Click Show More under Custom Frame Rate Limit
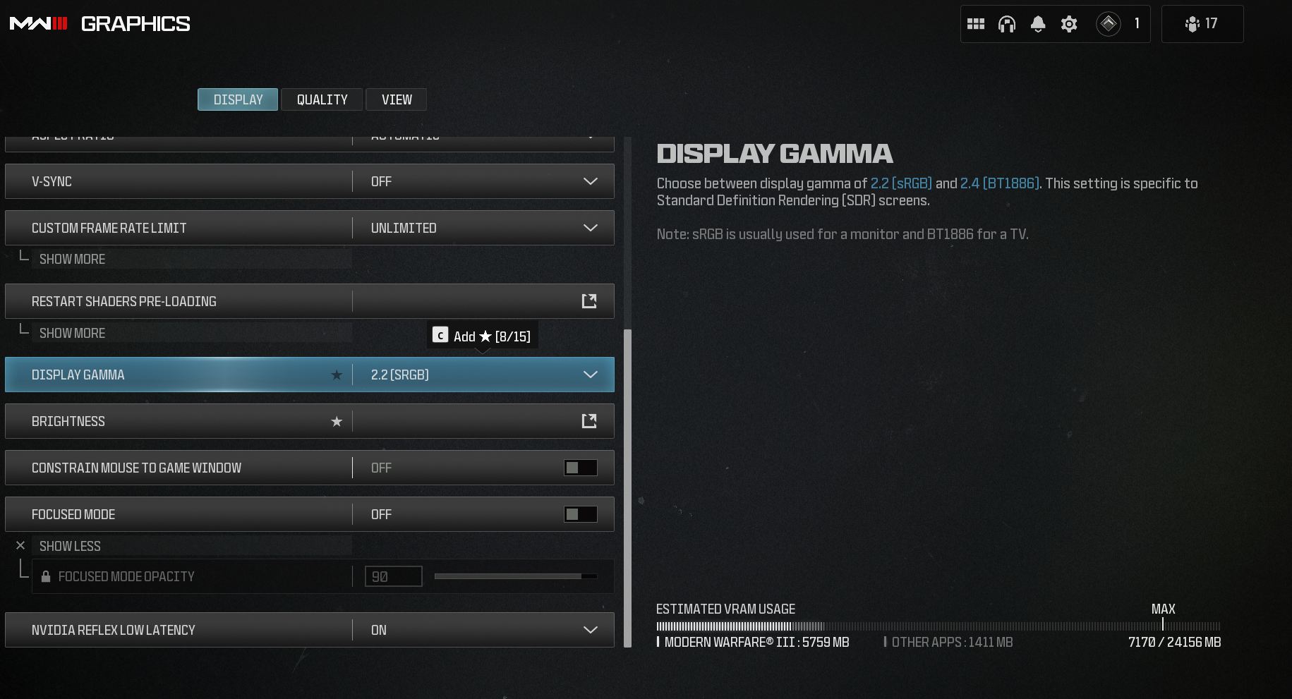Viewport: 1292px width, 699px height. (72, 259)
